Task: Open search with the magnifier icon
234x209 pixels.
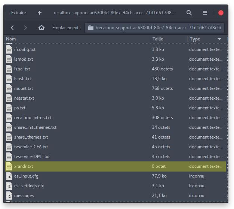Action: [x=189, y=13]
